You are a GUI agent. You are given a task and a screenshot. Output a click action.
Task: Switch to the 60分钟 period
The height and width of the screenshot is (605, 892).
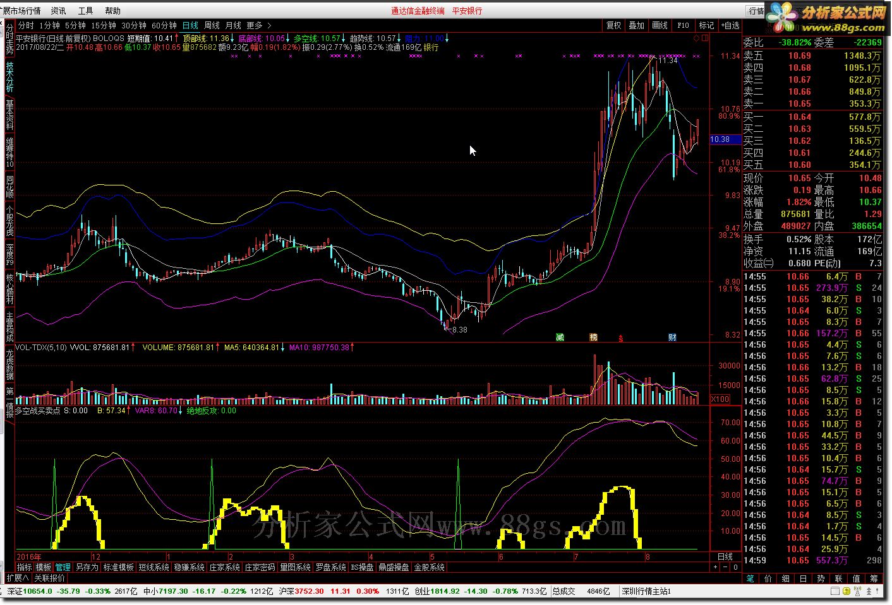(x=164, y=25)
